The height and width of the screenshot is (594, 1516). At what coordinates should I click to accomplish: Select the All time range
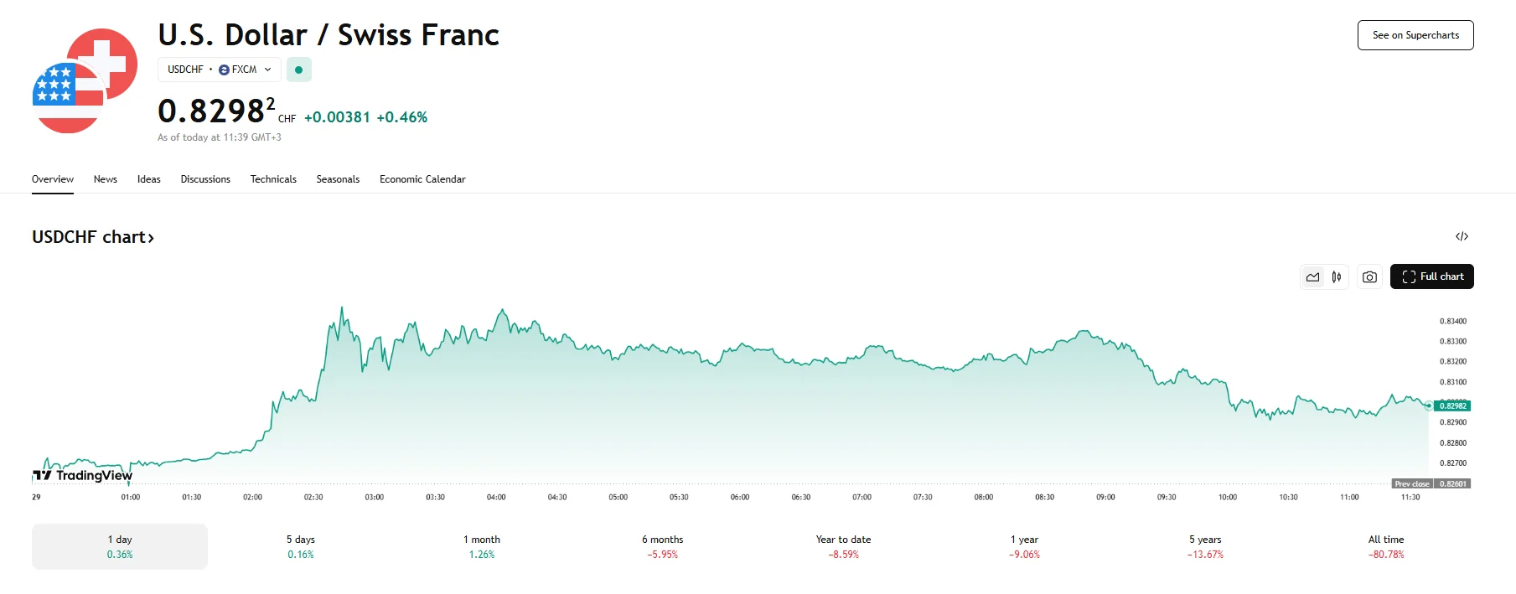pos(1386,546)
